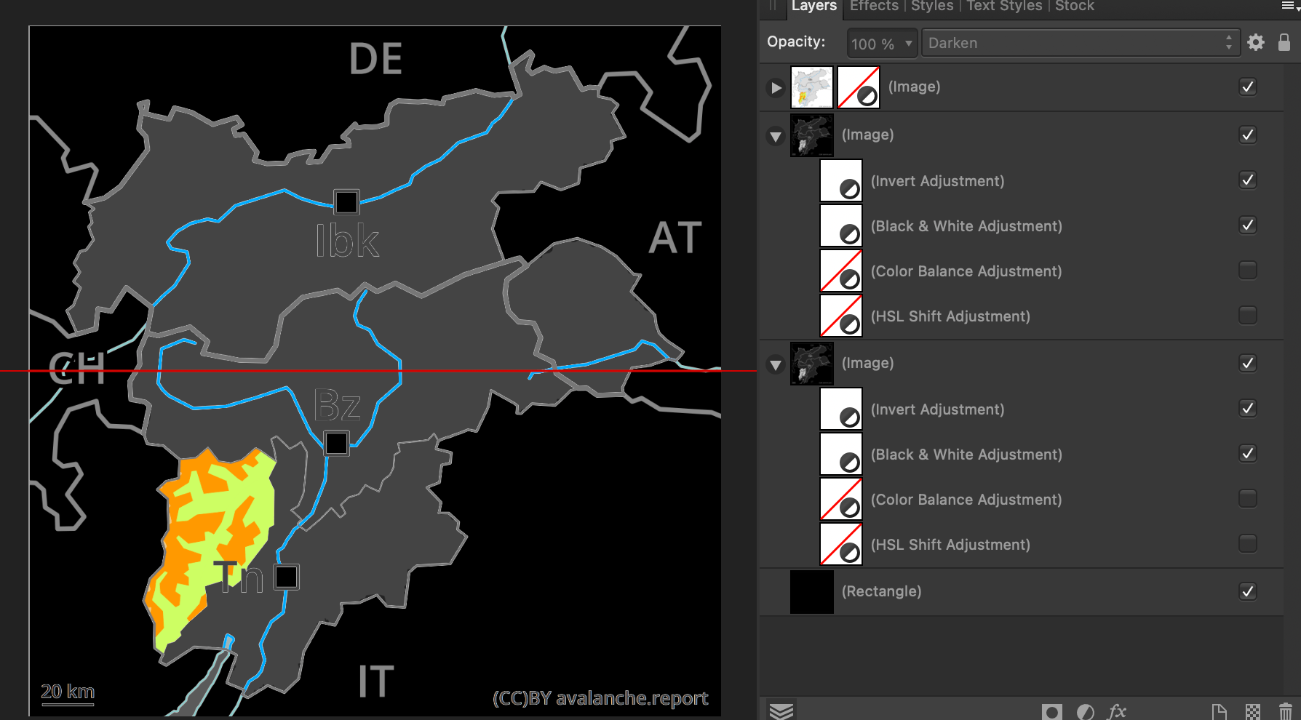Click the HSL Shift icon in the lowest Image group
Screen dimensions: 1301x720
click(x=841, y=544)
